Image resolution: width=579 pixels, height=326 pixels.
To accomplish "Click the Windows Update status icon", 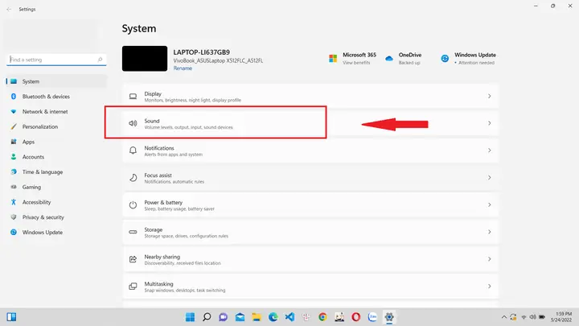I will tap(445, 59).
